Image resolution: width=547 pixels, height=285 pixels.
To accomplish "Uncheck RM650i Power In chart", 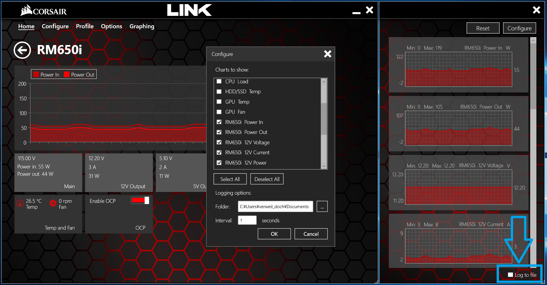I will [219, 122].
